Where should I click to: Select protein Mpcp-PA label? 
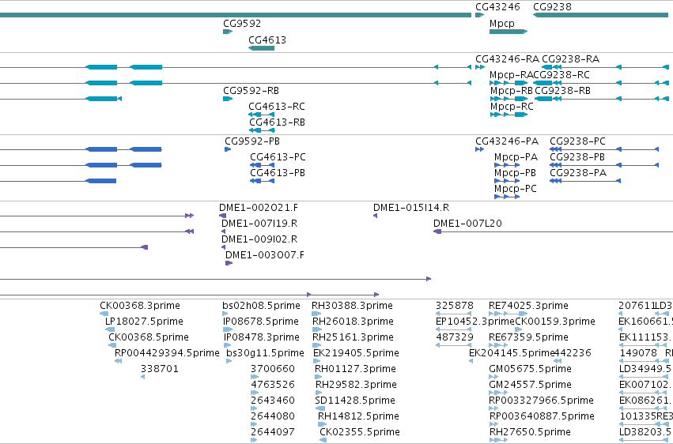[x=516, y=157]
